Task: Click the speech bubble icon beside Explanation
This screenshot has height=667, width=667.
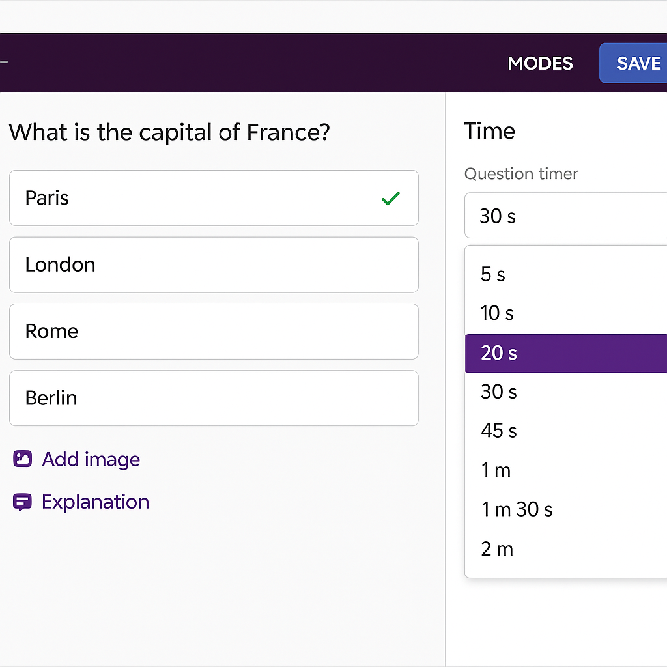Action: [x=22, y=502]
